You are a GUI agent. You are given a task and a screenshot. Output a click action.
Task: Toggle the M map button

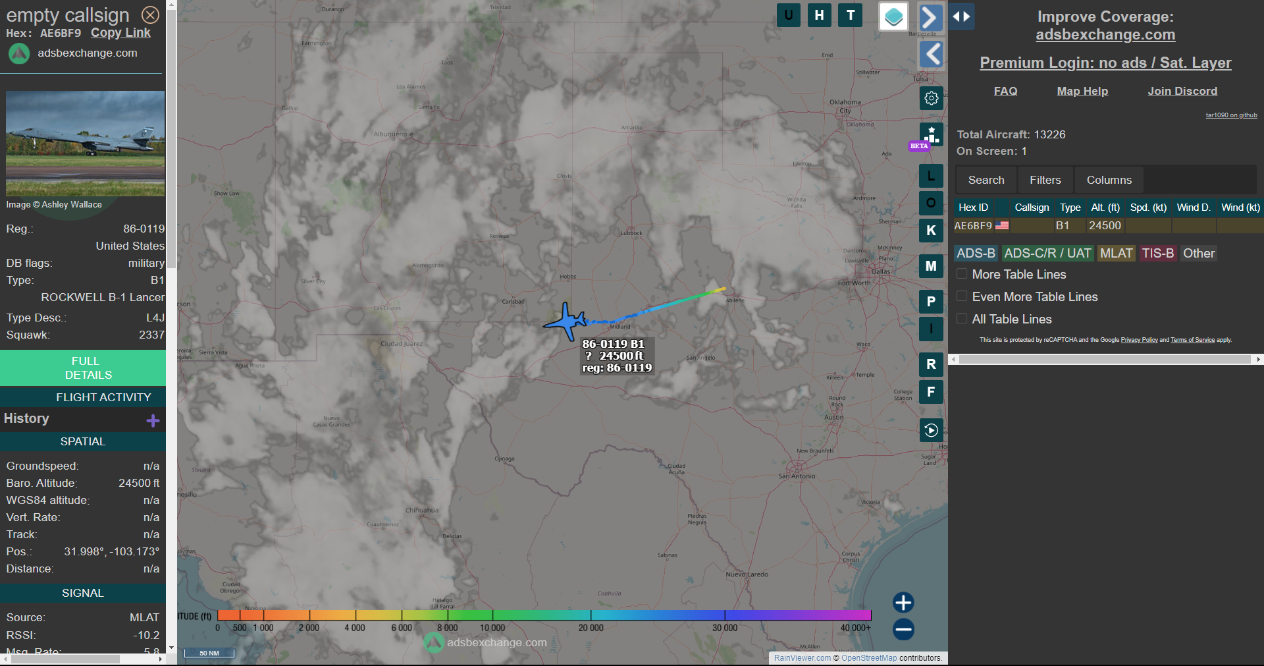pos(931,266)
